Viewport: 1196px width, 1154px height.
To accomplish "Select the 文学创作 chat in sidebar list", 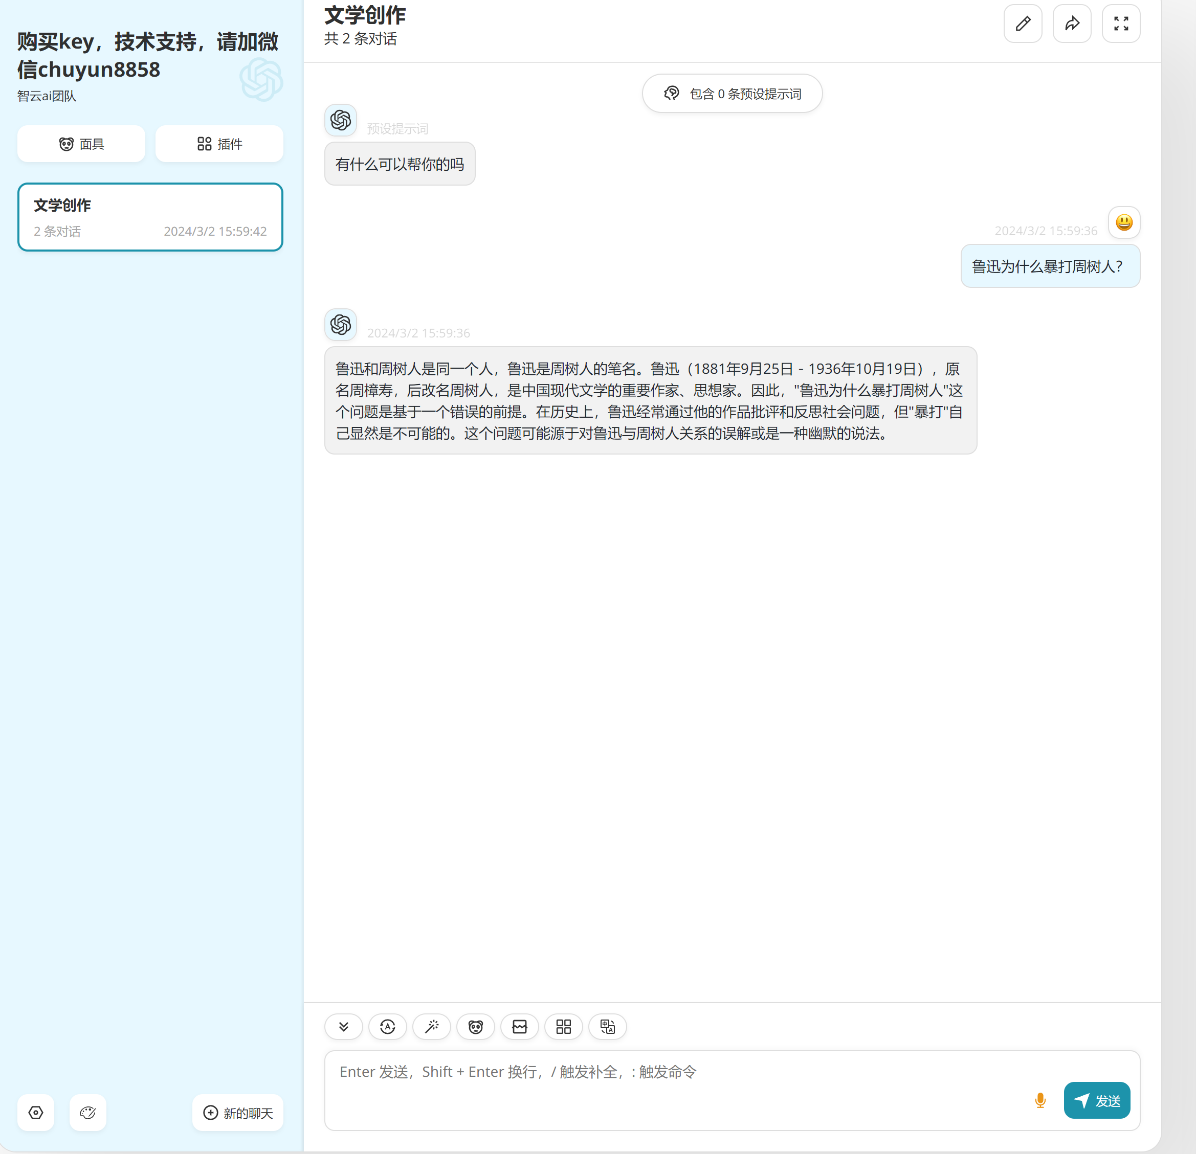I will click(x=150, y=217).
